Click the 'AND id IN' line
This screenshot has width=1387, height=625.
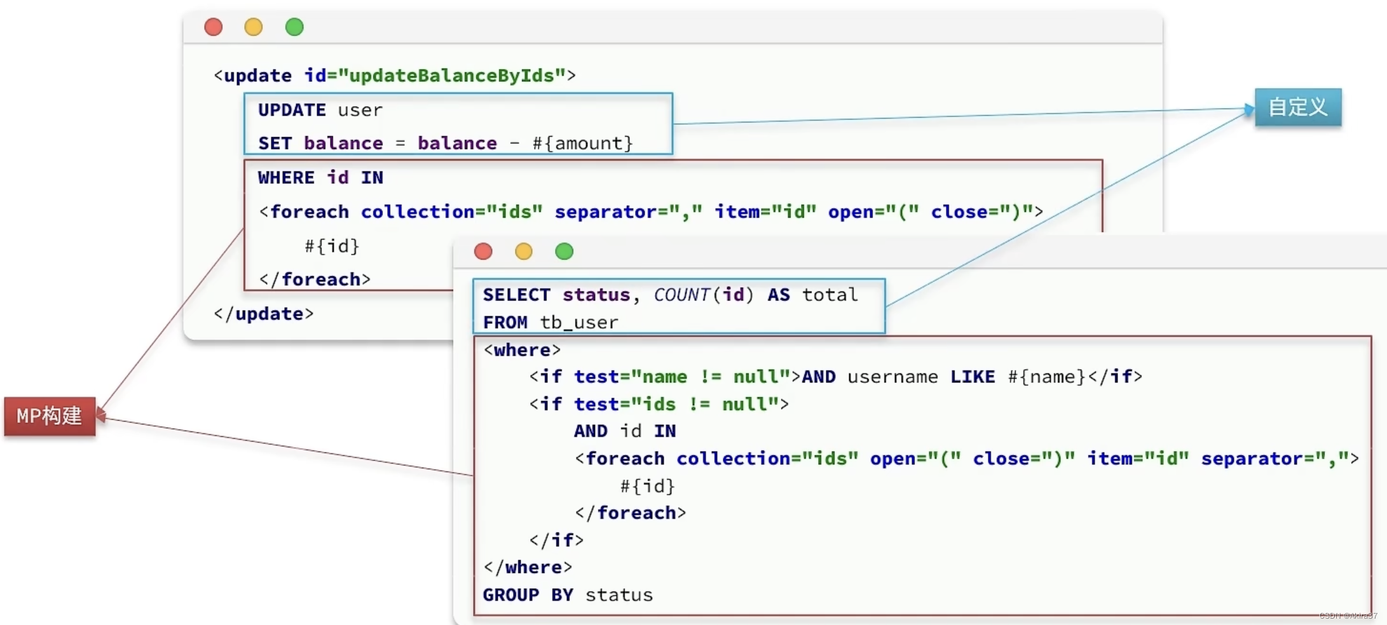point(625,431)
